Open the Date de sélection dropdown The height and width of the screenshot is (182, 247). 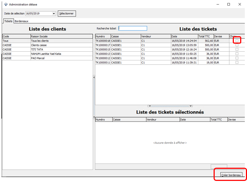(x=54, y=13)
